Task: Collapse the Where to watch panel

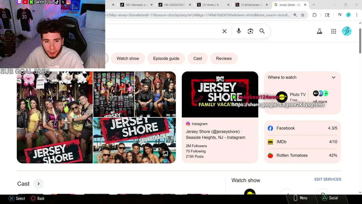Action: click(x=334, y=77)
